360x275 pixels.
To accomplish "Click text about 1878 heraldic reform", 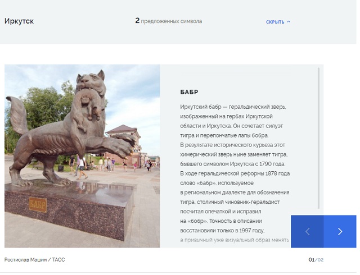I will click(x=235, y=173).
